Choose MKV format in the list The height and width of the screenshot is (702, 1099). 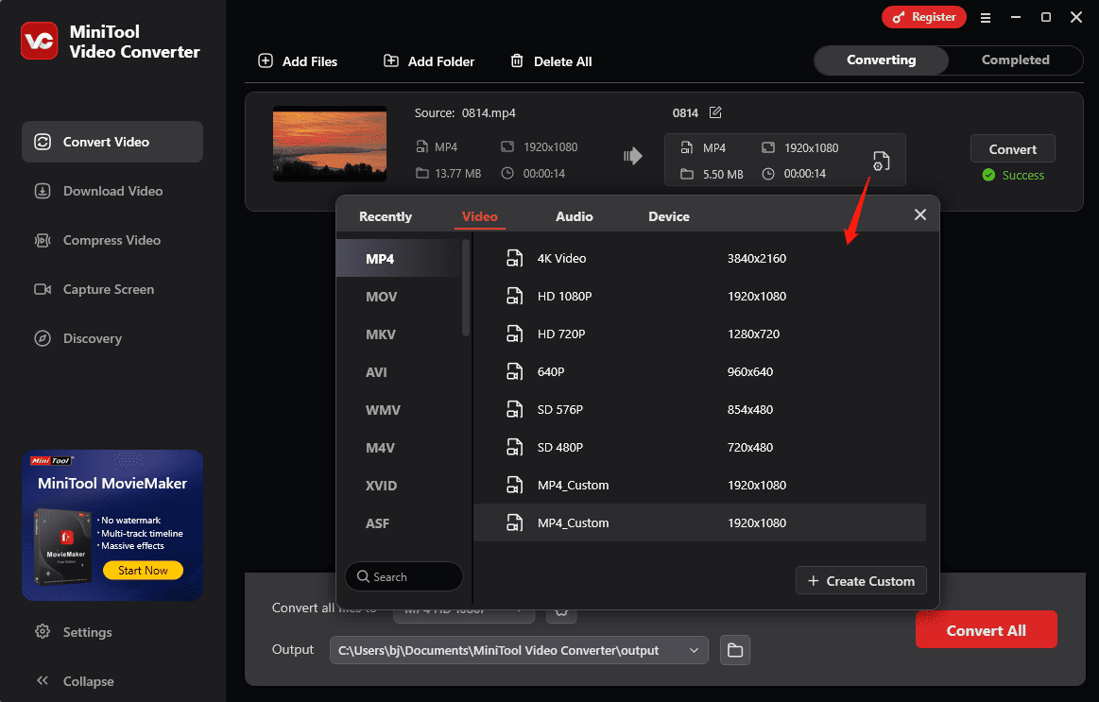(399, 334)
